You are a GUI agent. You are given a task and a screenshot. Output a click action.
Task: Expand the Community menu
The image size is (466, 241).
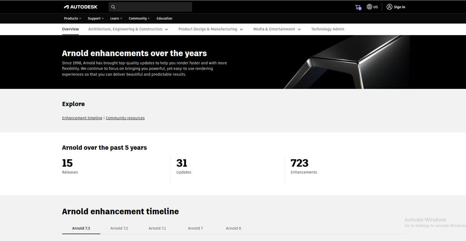[139, 19]
